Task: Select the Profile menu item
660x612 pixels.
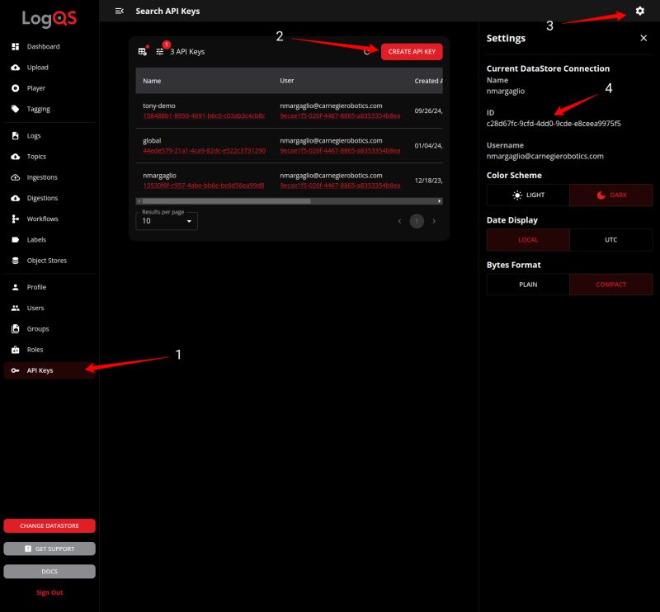Action: [x=36, y=288]
